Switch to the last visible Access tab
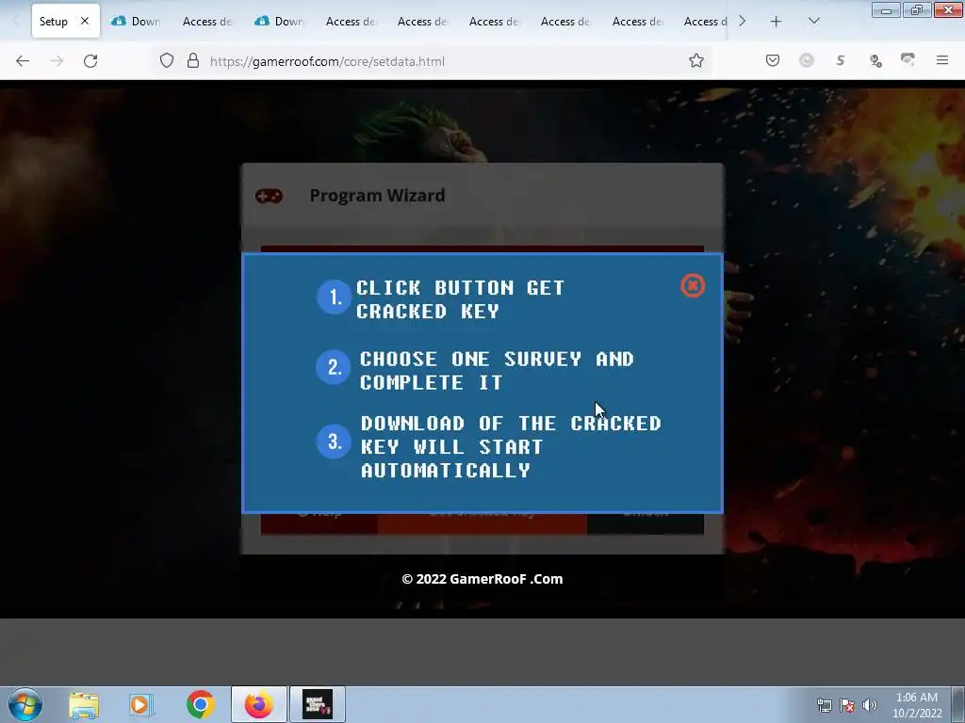 click(x=703, y=22)
